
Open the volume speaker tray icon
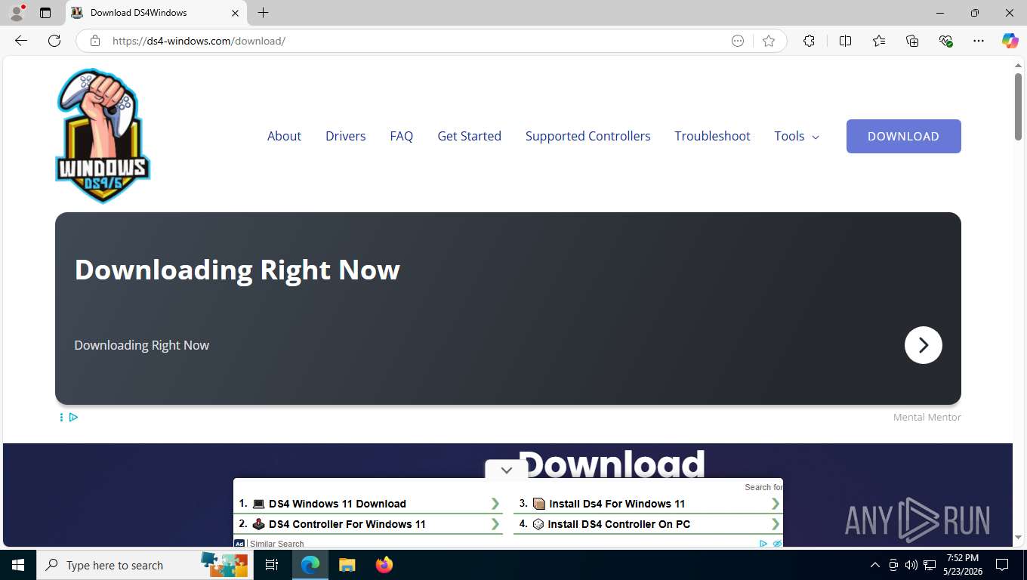[x=911, y=565]
